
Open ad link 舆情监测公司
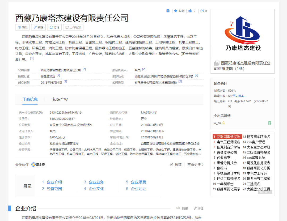pyautogui.click(x=227, y=152)
